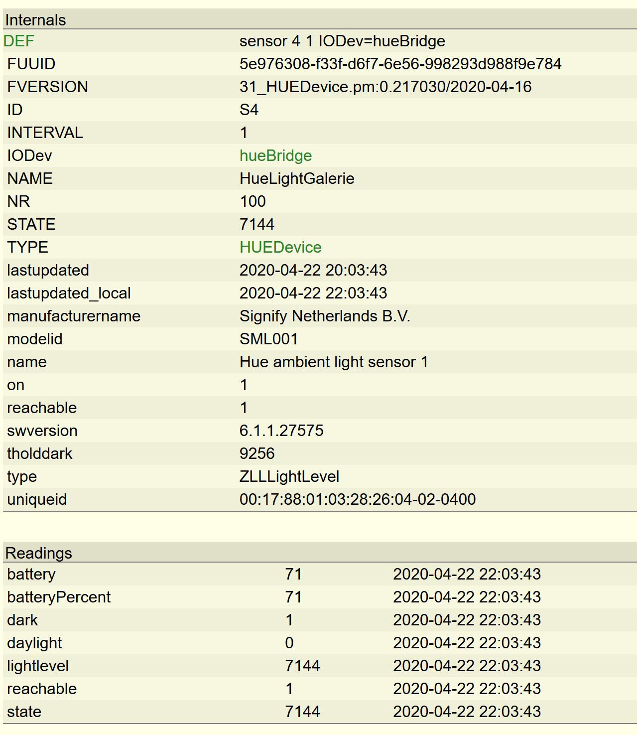The image size is (637, 735).
Task: Click the NAME value HueLightGalerie
Action: [x=297, y=178]
